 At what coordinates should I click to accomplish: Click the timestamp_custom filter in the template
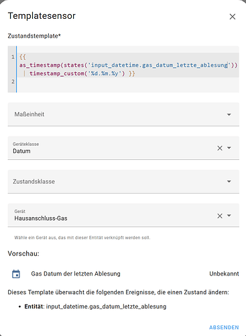click(x=57, y=73)
